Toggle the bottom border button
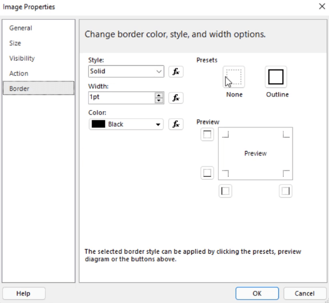Viewport: 329px width, 303px height. pyautogui.click(x=207, y=173)
